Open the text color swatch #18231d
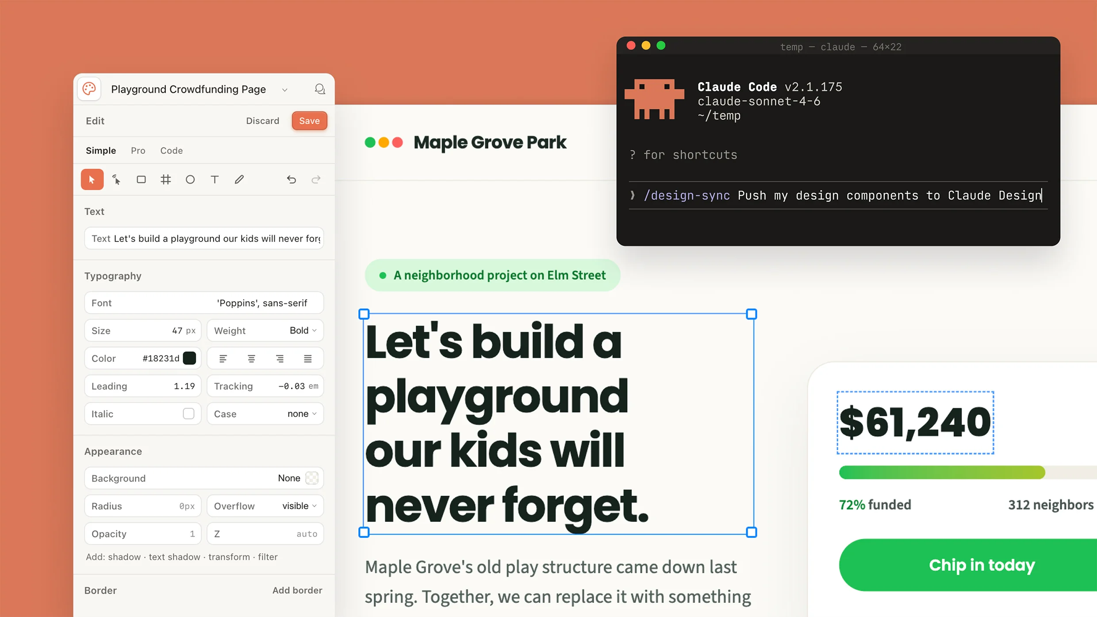This screenshot has height=617, width=1097. click(189, 358)
